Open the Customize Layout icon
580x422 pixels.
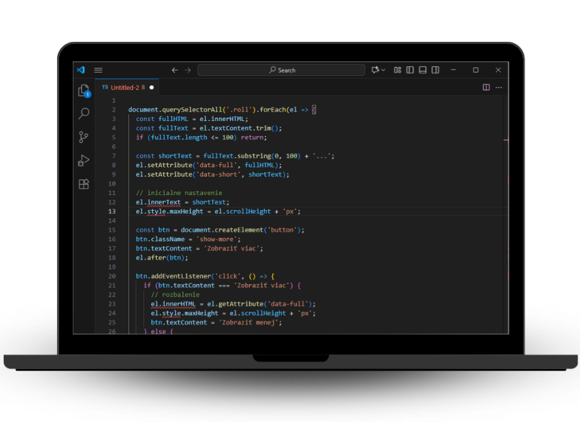tap(397, 70)
